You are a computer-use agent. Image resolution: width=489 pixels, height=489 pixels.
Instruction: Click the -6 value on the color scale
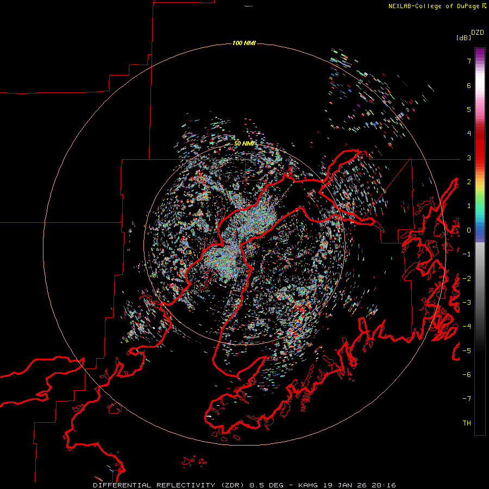pyautogui.click(x=467, y=375)
